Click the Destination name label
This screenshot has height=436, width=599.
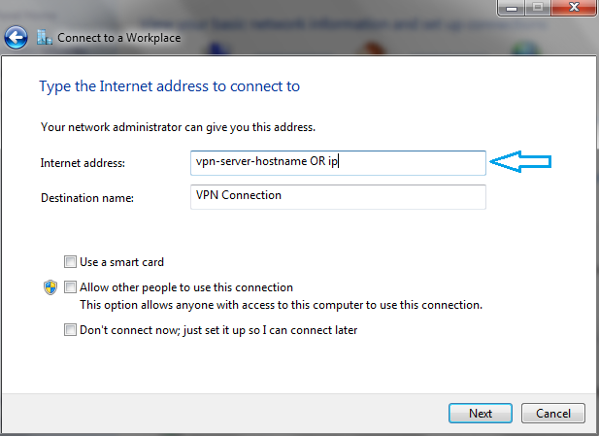[x=87, y=198]
